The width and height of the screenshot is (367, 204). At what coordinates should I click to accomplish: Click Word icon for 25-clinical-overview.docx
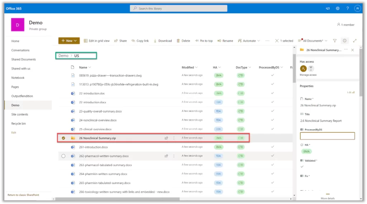tap(73, 129)
